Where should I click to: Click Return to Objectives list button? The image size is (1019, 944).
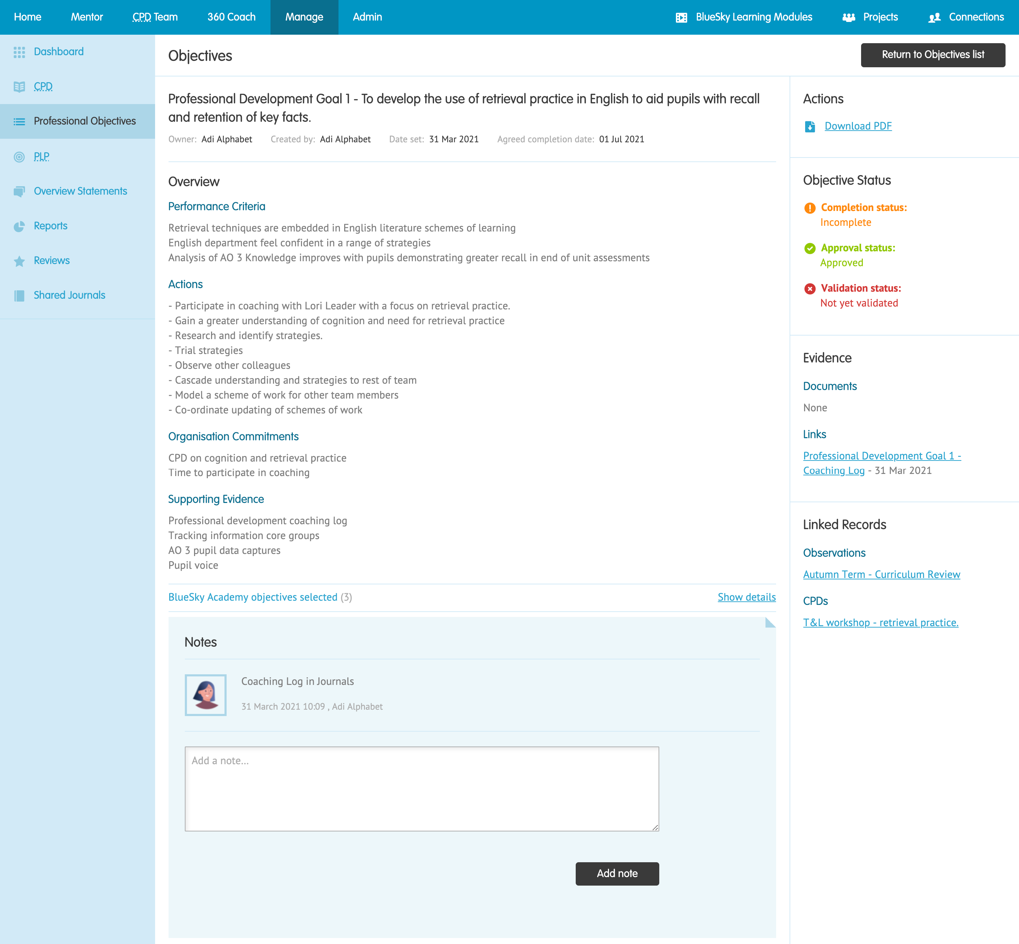click(x=933, y=55)
